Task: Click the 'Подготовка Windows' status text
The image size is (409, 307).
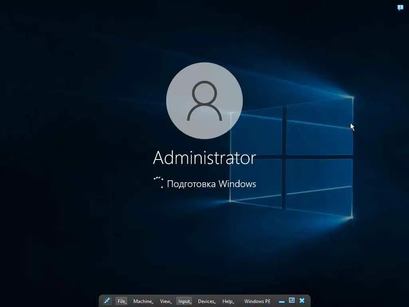Action: click(x=212, y=184)
